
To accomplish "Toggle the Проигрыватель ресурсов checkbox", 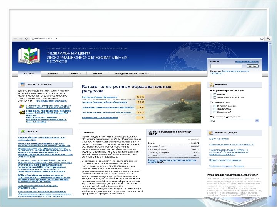I will point(215,97).
